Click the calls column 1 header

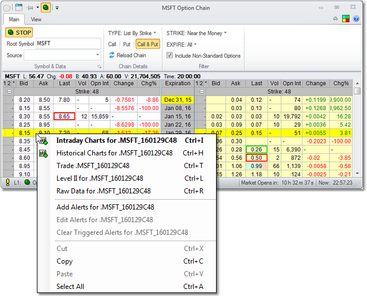(x=5, y=83)
